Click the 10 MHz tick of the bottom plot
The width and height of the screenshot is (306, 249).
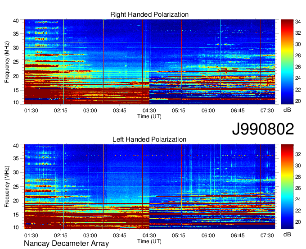[x=16, y=227]
